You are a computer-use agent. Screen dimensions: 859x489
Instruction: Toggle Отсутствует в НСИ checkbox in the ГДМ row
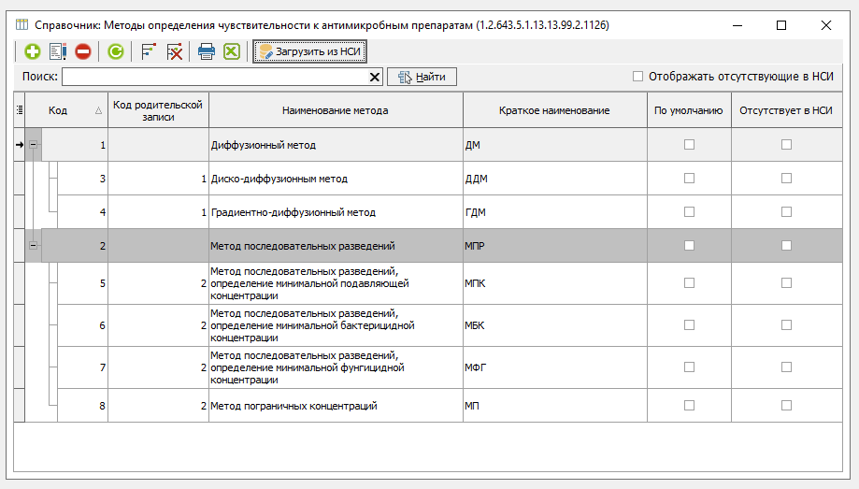[786, 211]
